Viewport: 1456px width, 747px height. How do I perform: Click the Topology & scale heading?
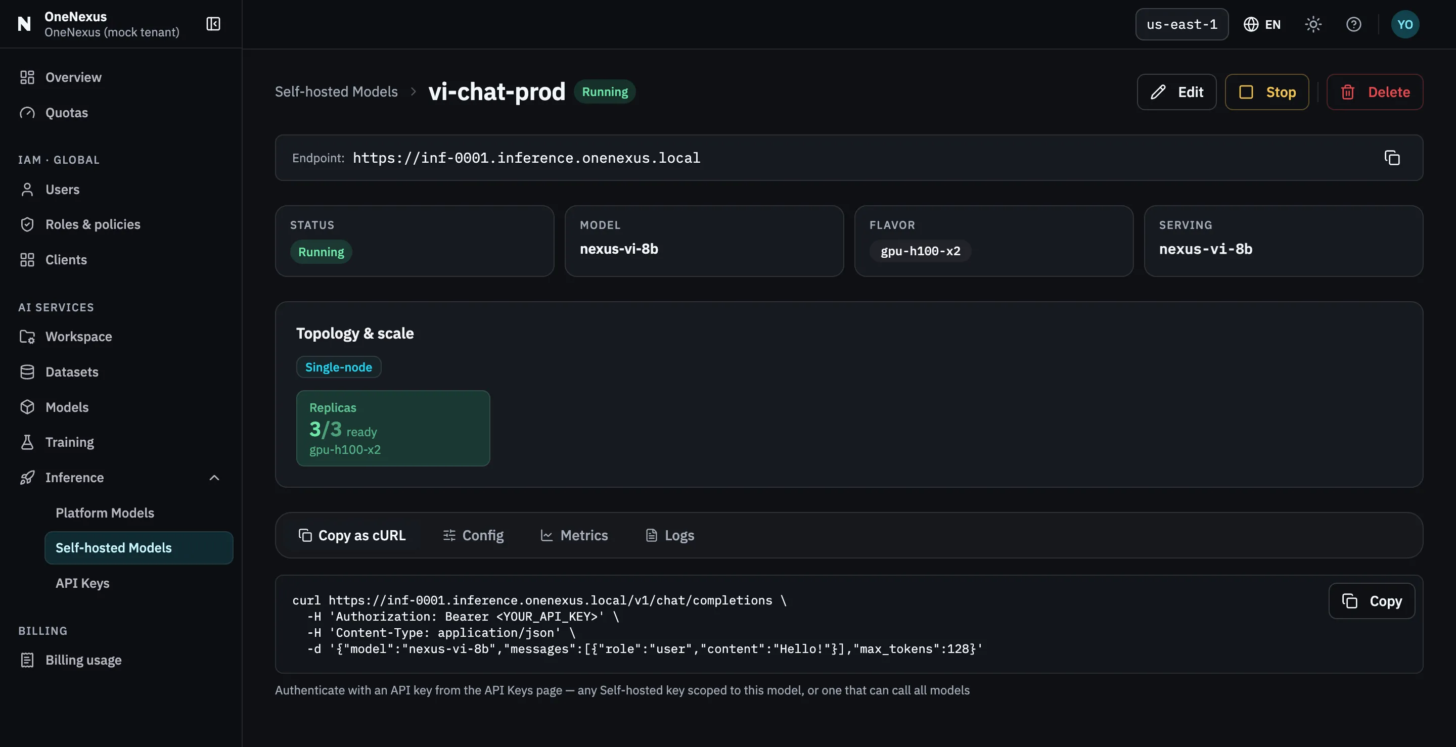tap(355, 334)
